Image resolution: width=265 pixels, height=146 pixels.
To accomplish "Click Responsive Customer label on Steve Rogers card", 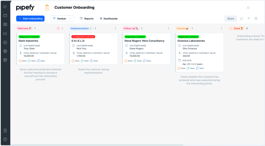I will (x=135, y=37).
